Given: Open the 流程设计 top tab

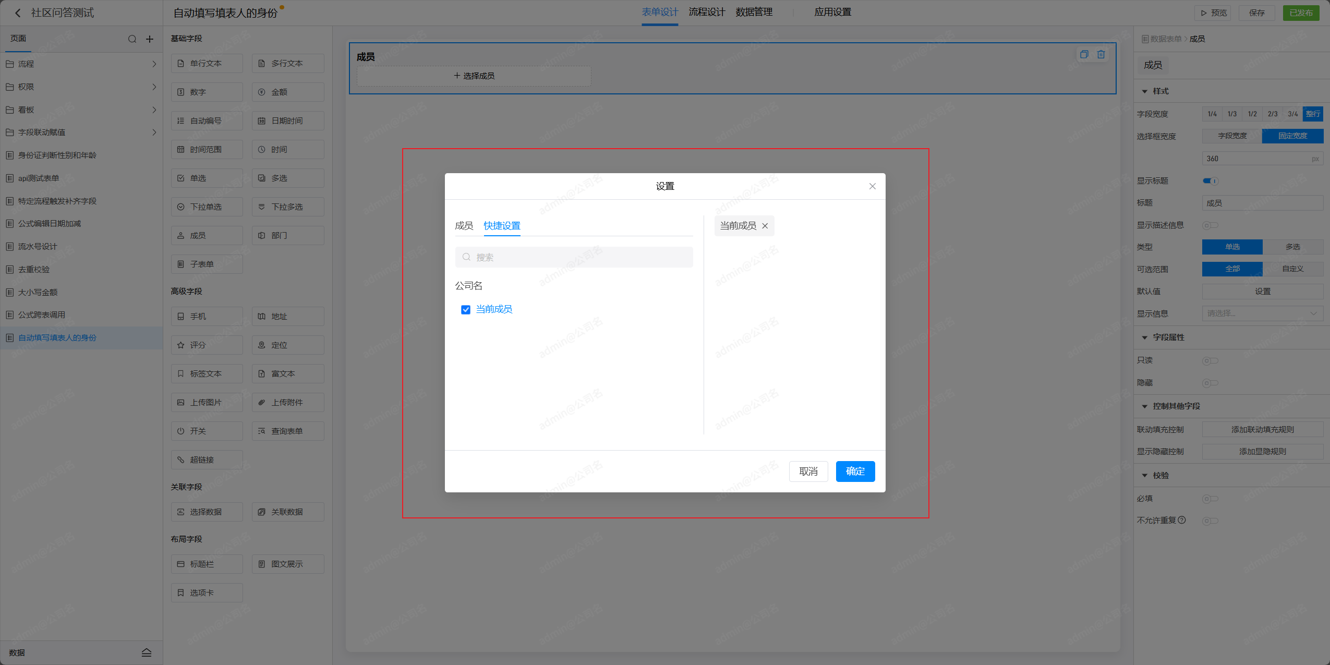Looking at the screenshot, I should pyautogui.click(x=707, y=12).
